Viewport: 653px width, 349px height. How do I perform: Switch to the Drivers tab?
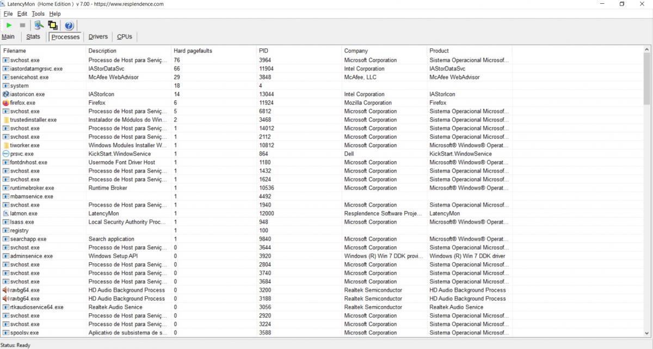(98, 37)
